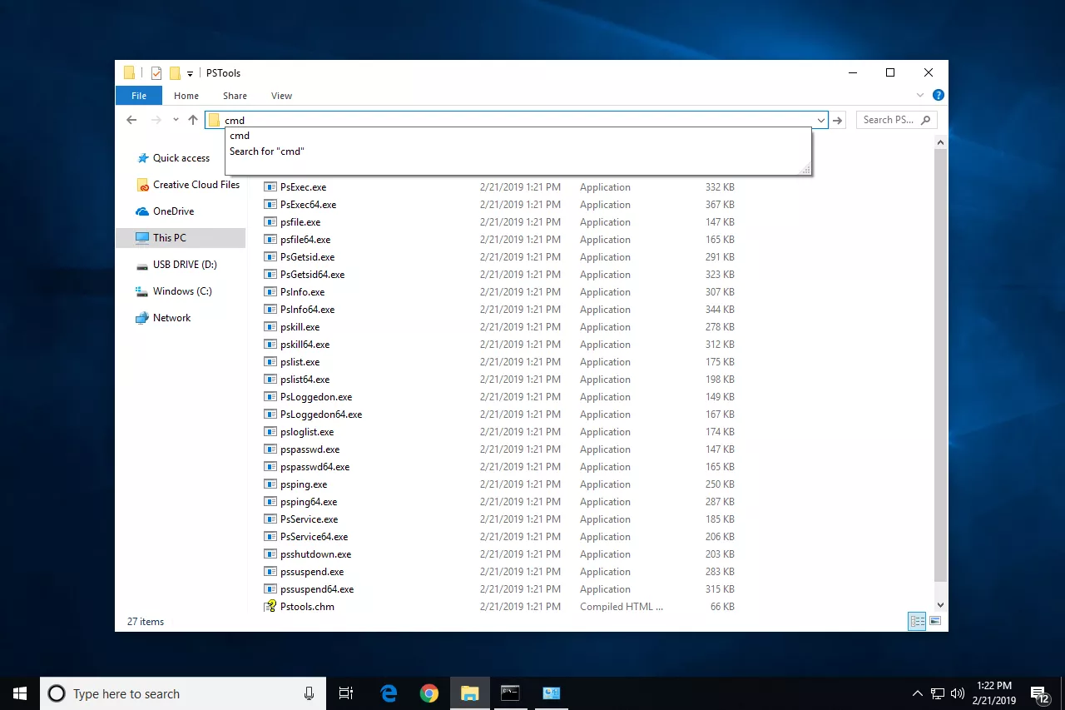This screenshot has height=710, width=1065.
Task: Select the file name PsLoggedon64.exe
Action: pyautogui.click(x=321, y=415)
